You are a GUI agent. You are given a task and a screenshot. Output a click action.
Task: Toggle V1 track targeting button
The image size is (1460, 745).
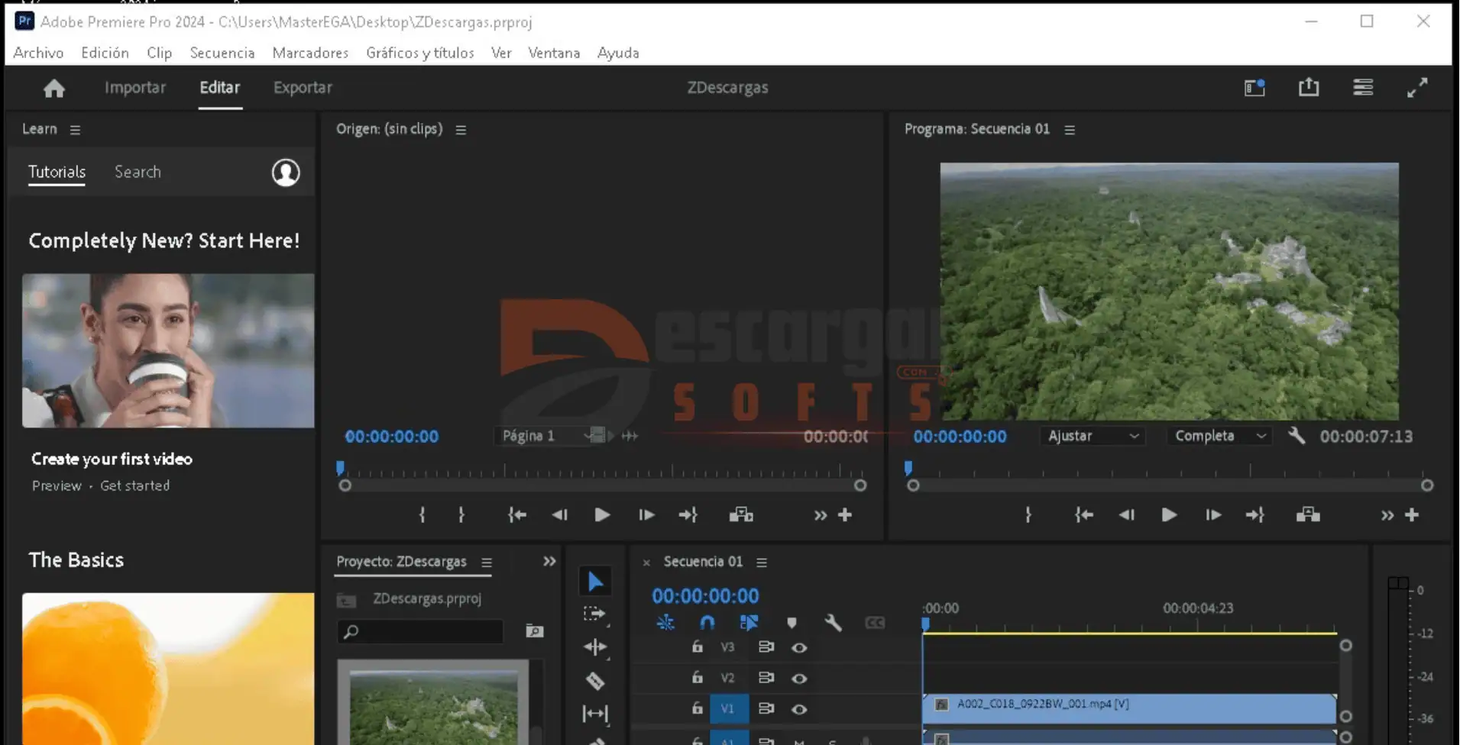728,708
